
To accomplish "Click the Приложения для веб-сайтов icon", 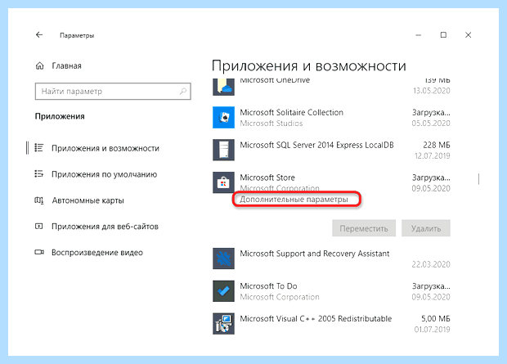I will pyautogui.click(x=38, y=226).
